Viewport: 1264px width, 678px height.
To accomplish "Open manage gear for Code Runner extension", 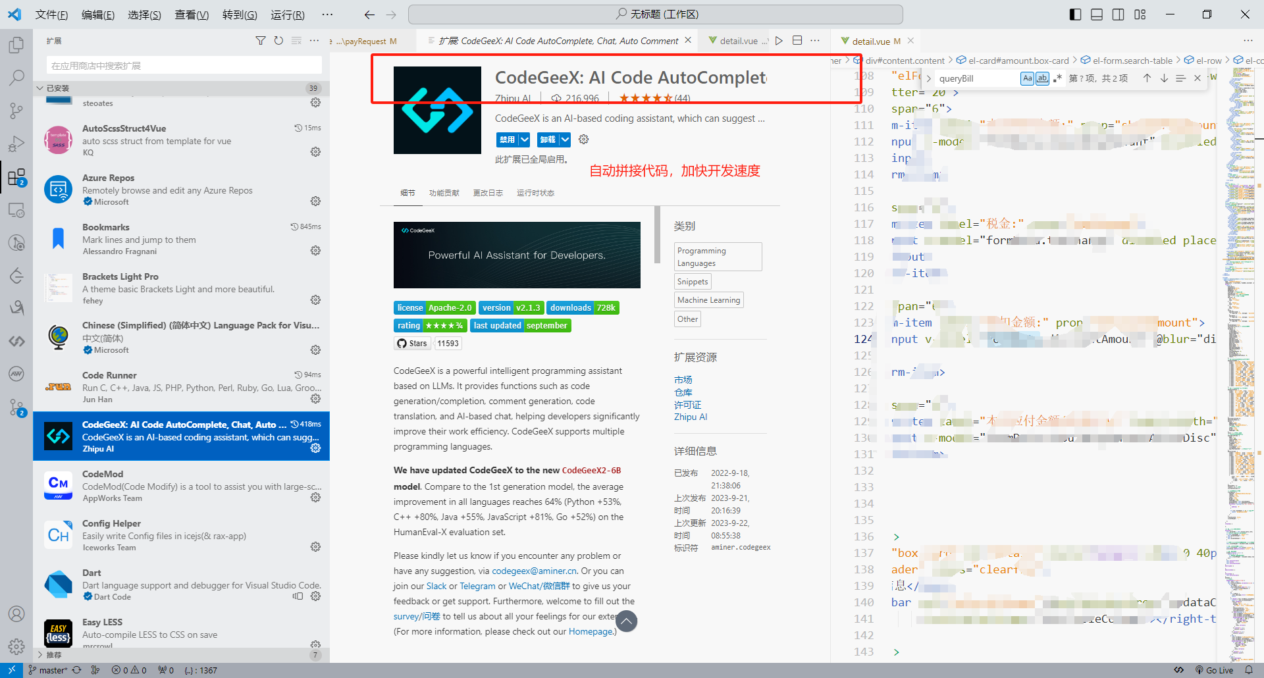I will [315, 399].
